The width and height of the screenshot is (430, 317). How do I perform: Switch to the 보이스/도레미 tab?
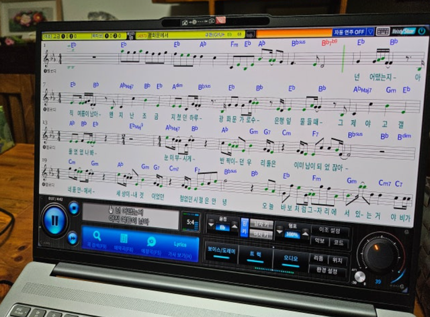coord(222,251)
